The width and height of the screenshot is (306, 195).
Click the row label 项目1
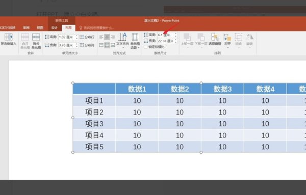point(94,100)
